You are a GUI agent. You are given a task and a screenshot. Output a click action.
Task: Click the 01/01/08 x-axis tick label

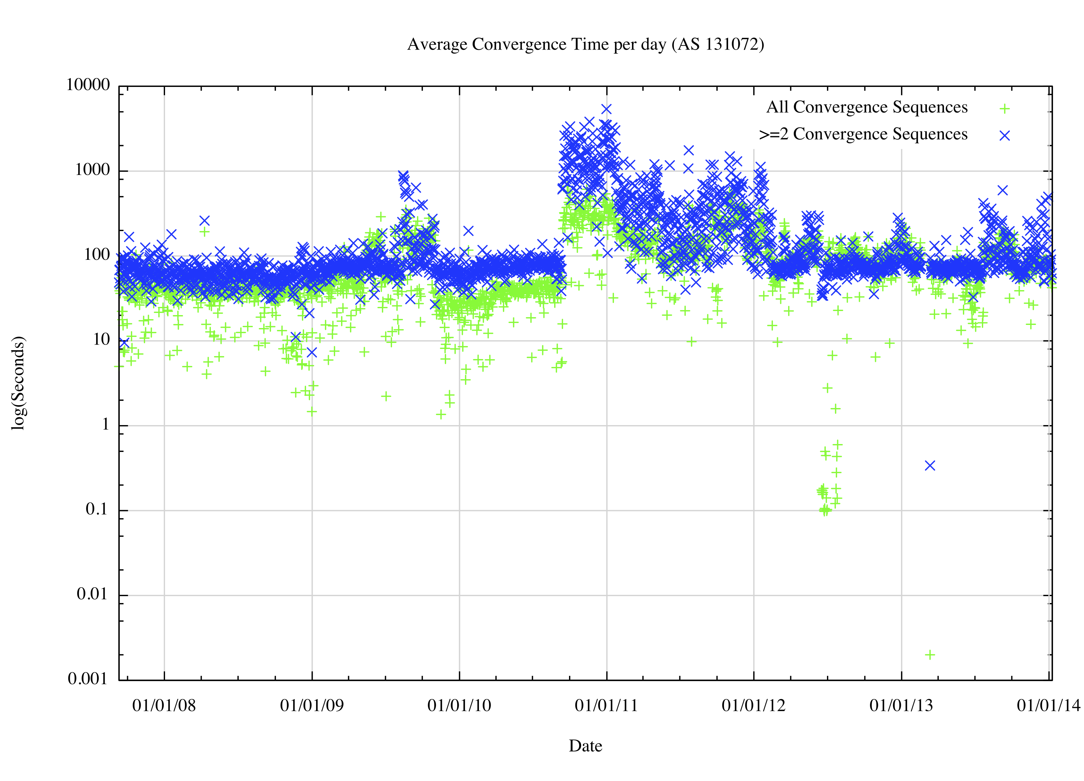(x=164, y=705)
